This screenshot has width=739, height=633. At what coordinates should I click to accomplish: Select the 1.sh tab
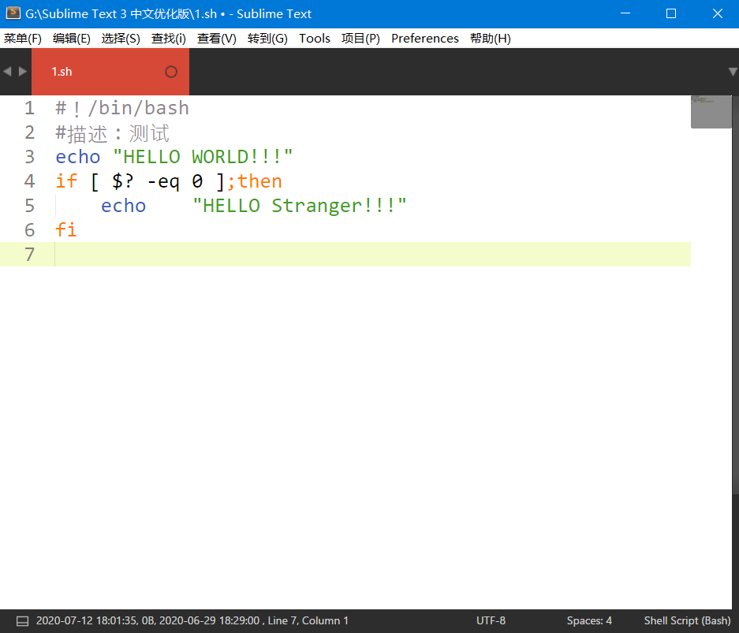110,72
